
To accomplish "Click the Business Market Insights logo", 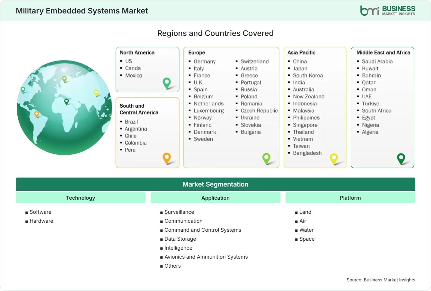I will click(x=387, y=11).
